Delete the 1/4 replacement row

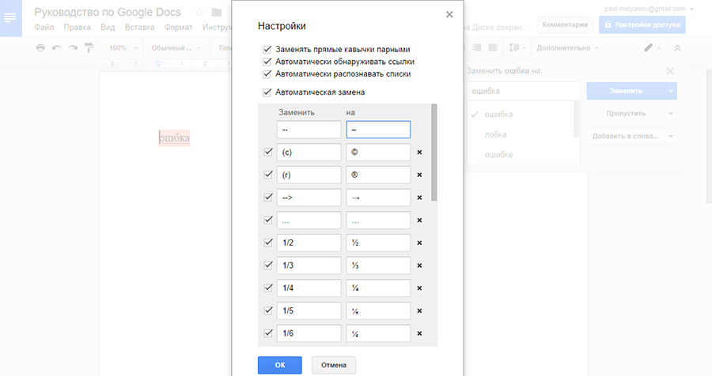(x=419, y=288)
